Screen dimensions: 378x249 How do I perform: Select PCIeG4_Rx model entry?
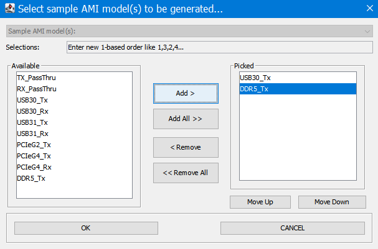[x=34, y=167]
